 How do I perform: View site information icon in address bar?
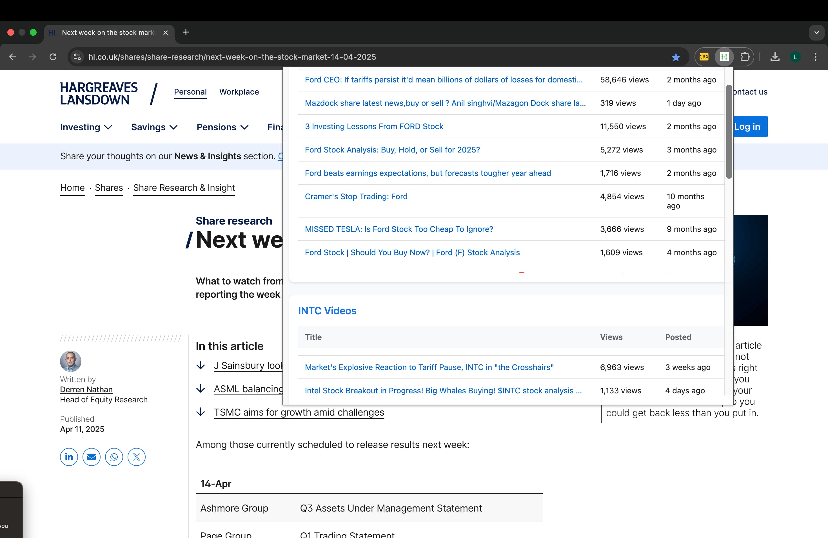[77, 57]
